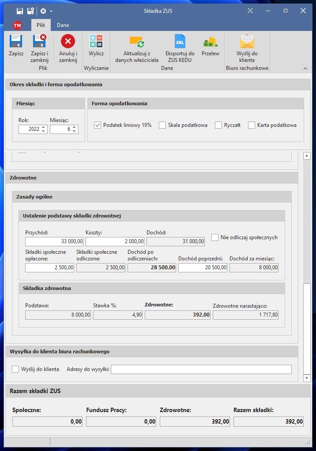Image resolution: width=316 pixels, height=451 pixels.
Task: Click the Anuluj i zamknij icon
Action: click(68, 42)
